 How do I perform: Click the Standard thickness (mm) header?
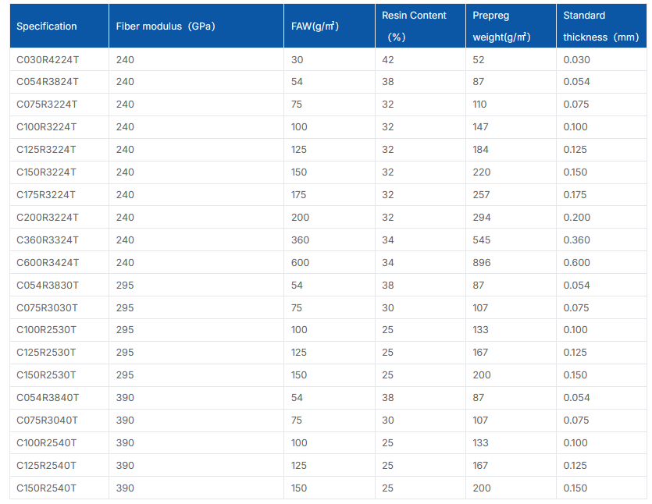[600, 27]
